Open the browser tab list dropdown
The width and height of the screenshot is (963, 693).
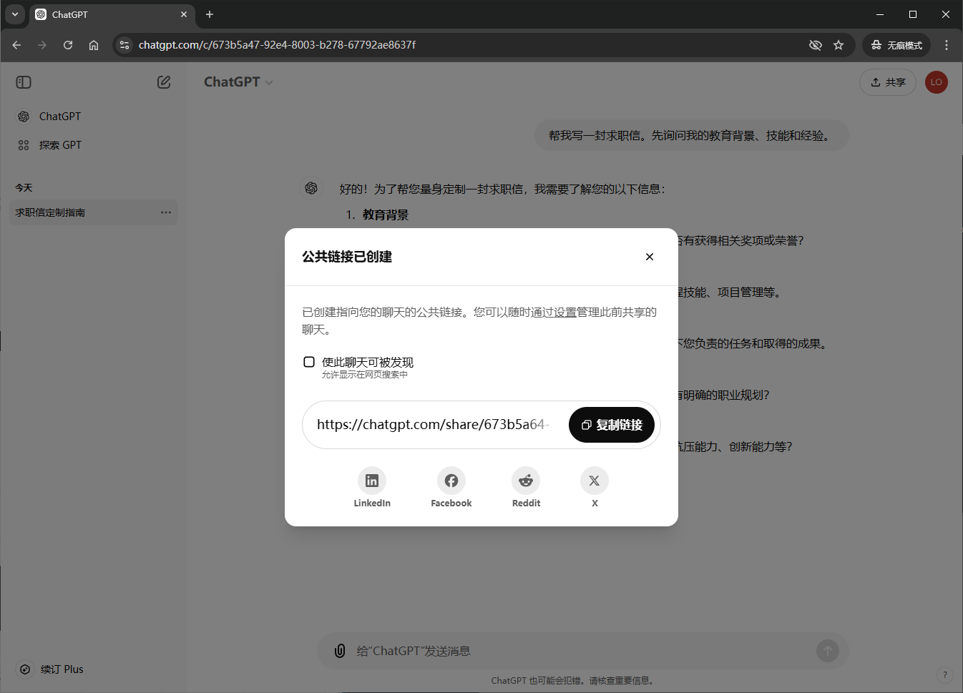pos(14,14)
